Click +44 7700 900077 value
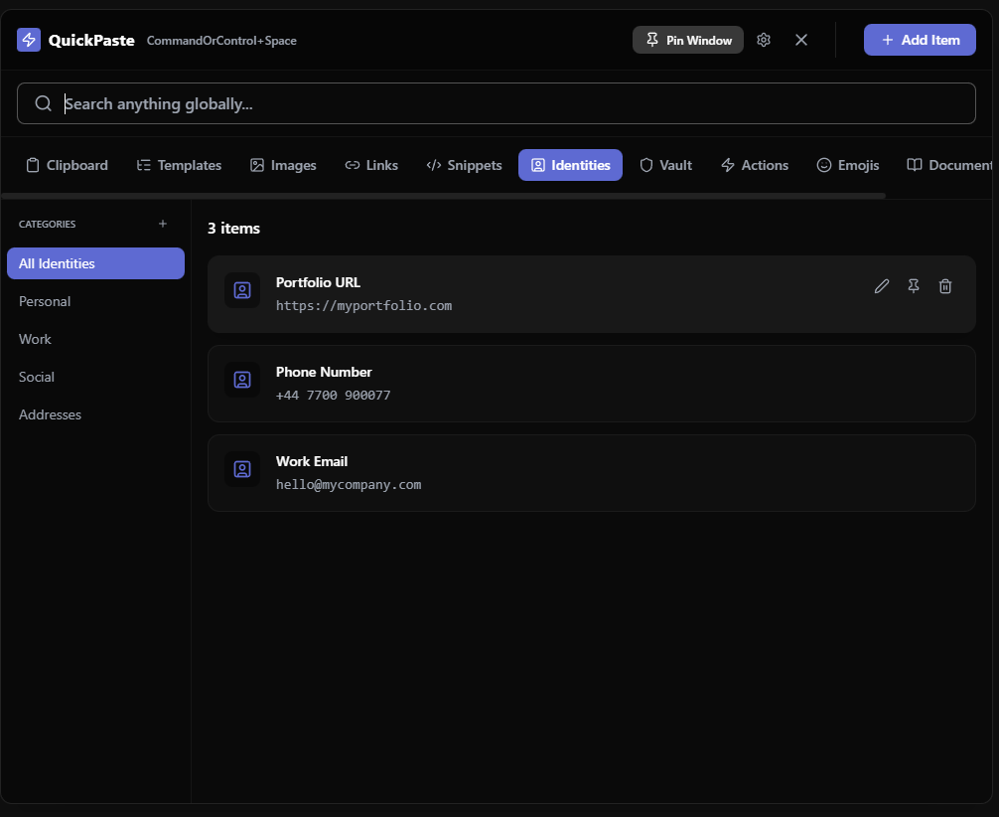Viewport: 999px width, 817px height. [334, 396]
